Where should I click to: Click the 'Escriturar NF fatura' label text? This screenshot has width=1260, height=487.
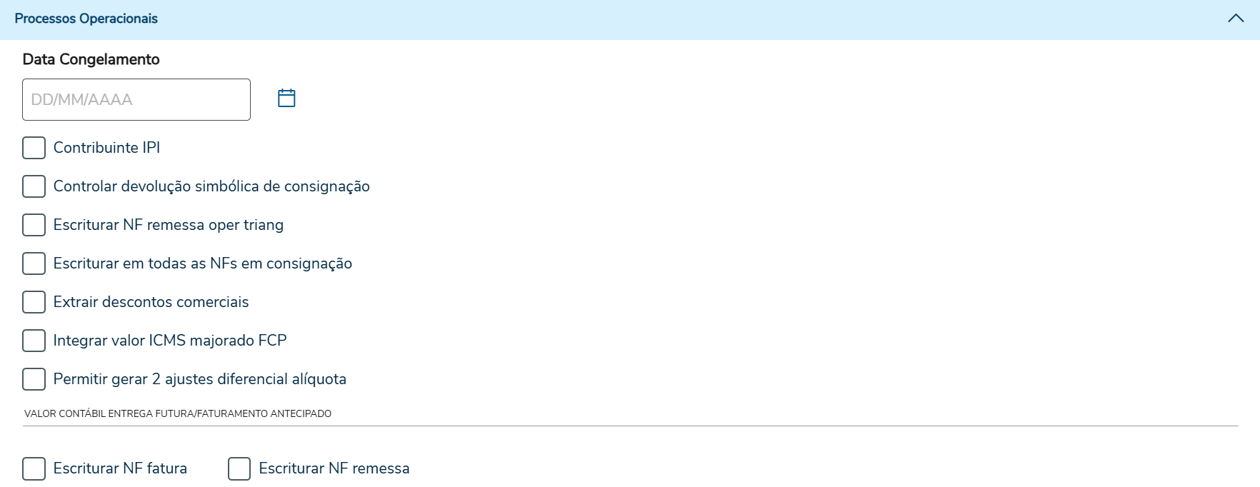point(120,468)
